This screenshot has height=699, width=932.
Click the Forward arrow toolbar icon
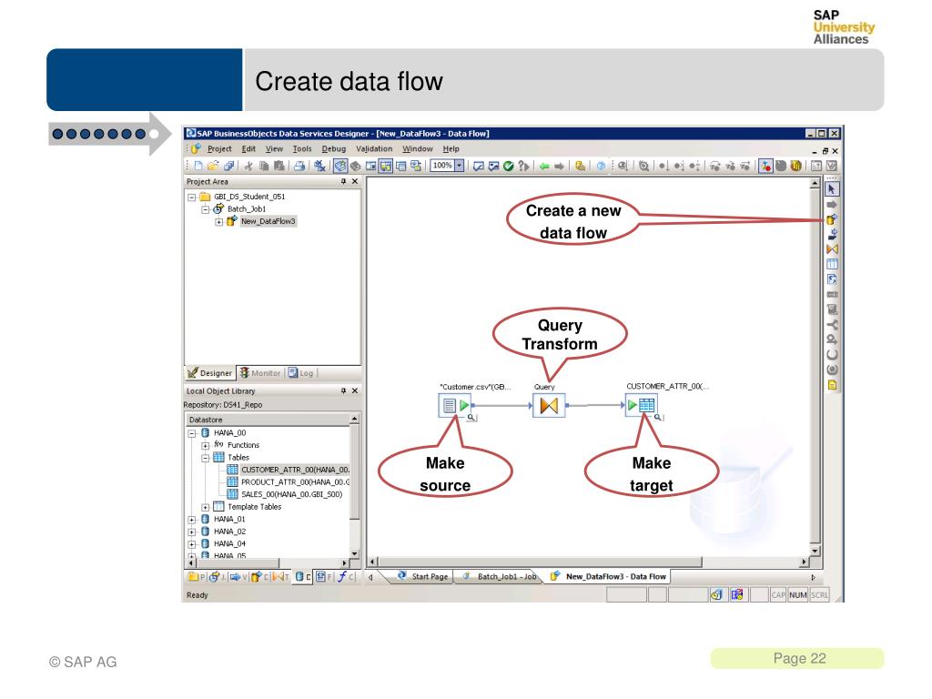[559, 166]
